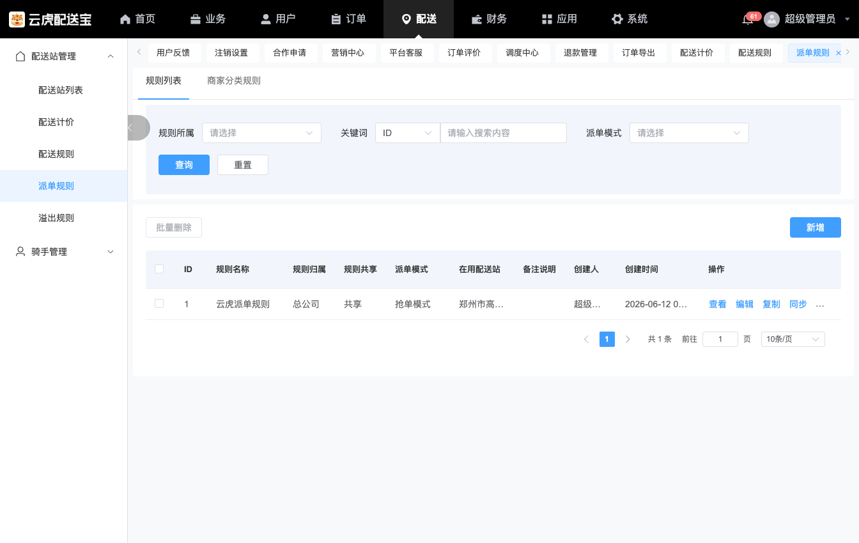Screen dimensions: 859x543
Task: Open 财务 in the top navigation
Action: pos(489,19)
